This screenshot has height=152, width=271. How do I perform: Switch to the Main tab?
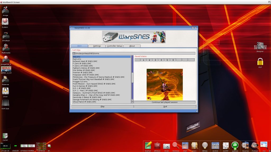click(x=79, y=46)
